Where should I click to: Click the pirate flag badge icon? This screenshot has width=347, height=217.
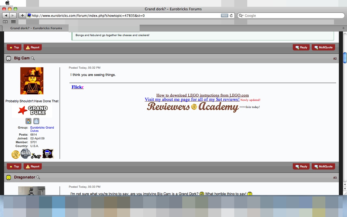click(48, 154)
